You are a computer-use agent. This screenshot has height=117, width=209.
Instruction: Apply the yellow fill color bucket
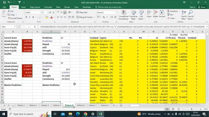click(x=46, y=17)
